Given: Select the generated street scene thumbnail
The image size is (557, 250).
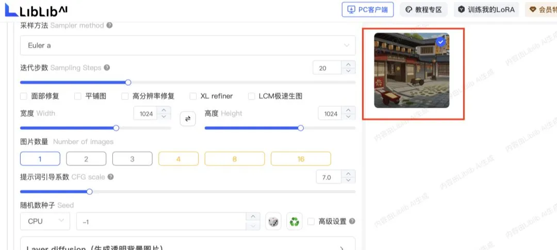Looking at the screenshot, I should 412,70.
